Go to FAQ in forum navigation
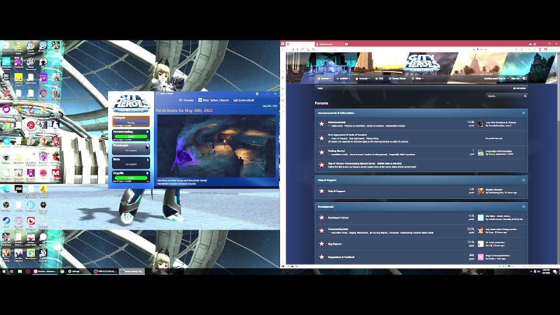The height and width of the screenshot is (315, 560). point(380,79)
